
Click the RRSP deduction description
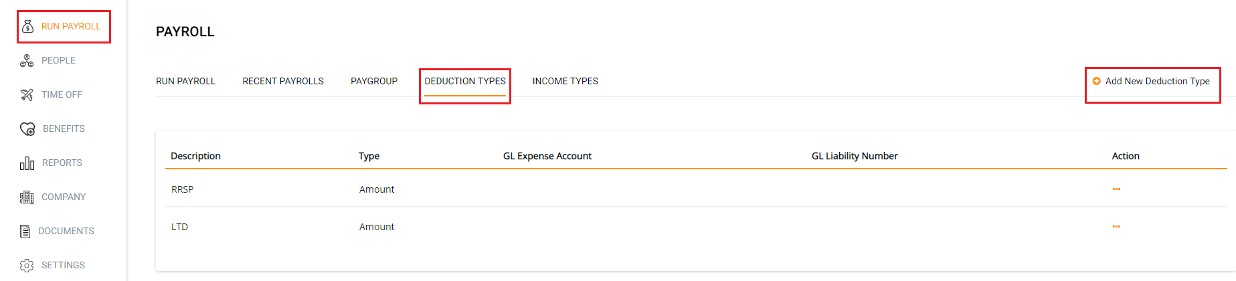click(x=183, y=190)
